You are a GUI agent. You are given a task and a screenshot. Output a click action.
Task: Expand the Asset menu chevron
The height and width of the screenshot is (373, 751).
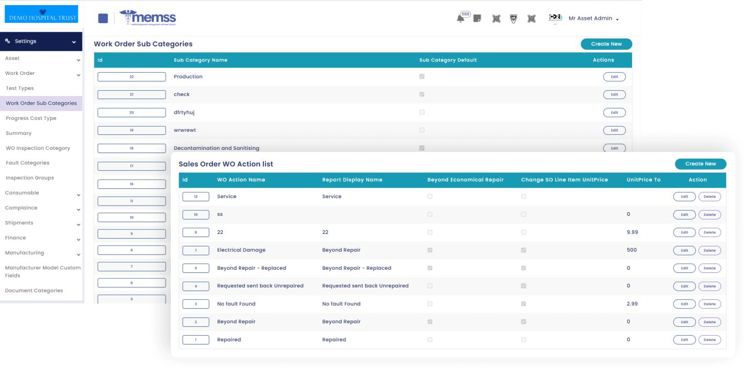pyautogui.click(x=78, y=60)
